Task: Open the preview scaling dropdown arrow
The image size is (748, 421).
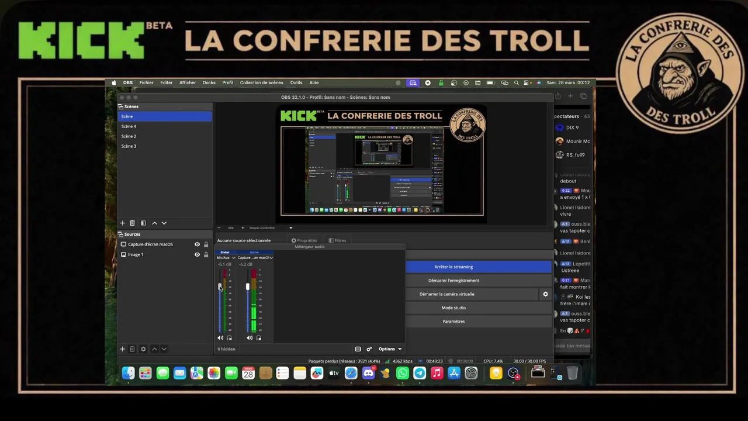Action: click(290, 228)
